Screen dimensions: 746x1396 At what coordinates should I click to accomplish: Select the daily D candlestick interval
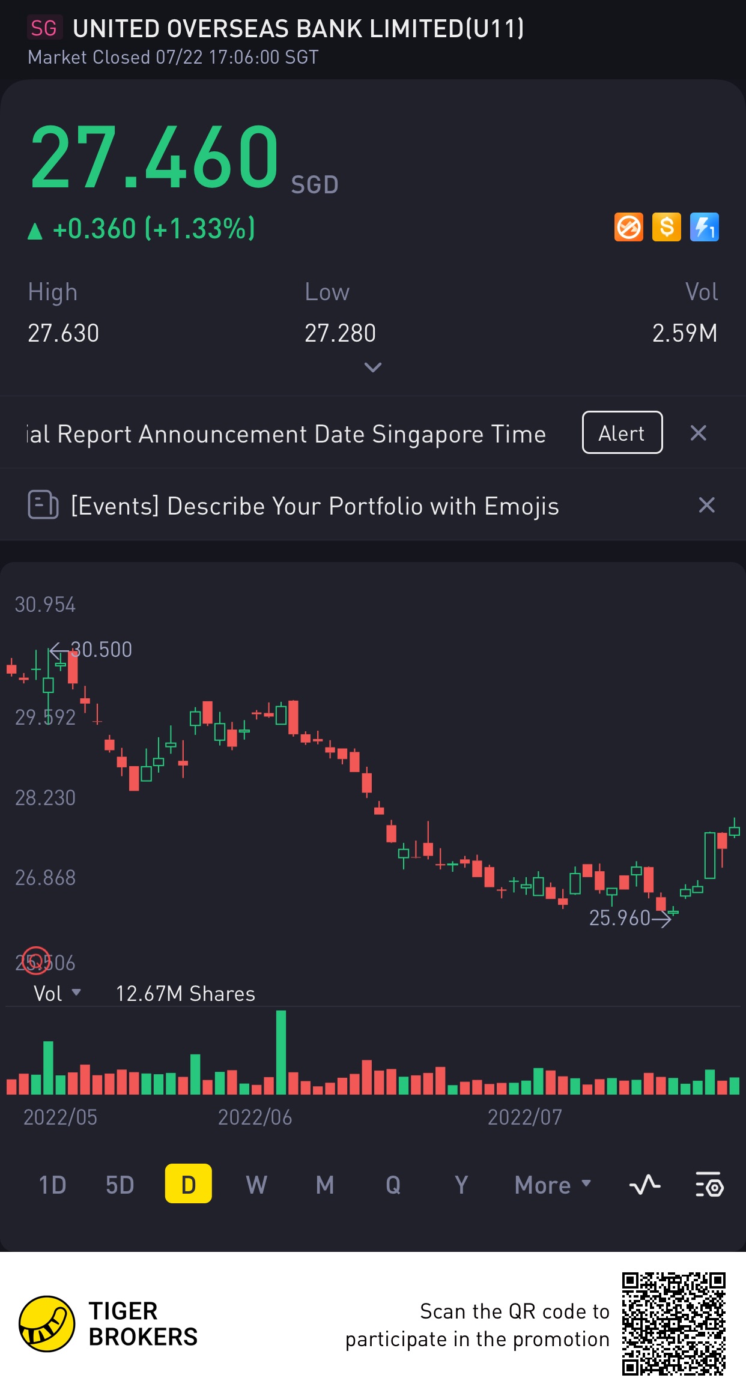click(x=188, y=1184)
